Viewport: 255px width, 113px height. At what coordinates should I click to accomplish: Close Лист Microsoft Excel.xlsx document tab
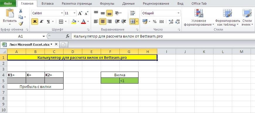click(x=56, y=44)
